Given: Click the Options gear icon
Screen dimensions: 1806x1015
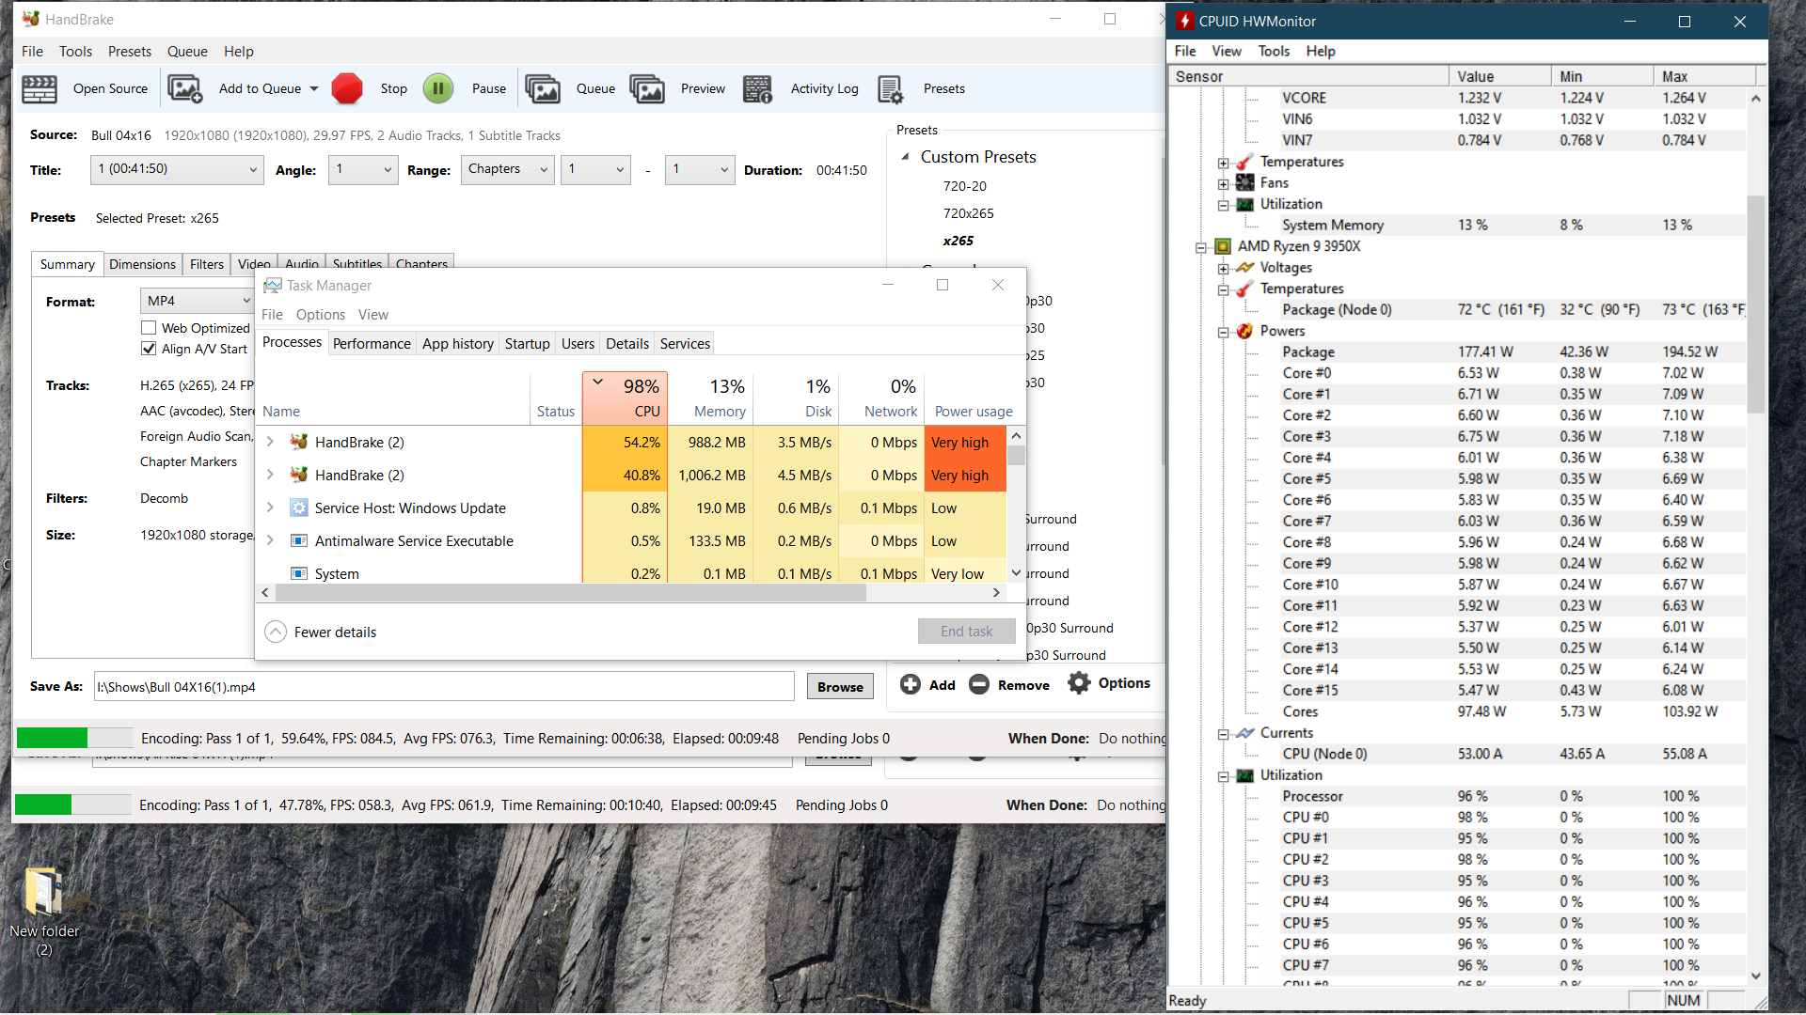Looking at the screenshot, I should 1079,683.
